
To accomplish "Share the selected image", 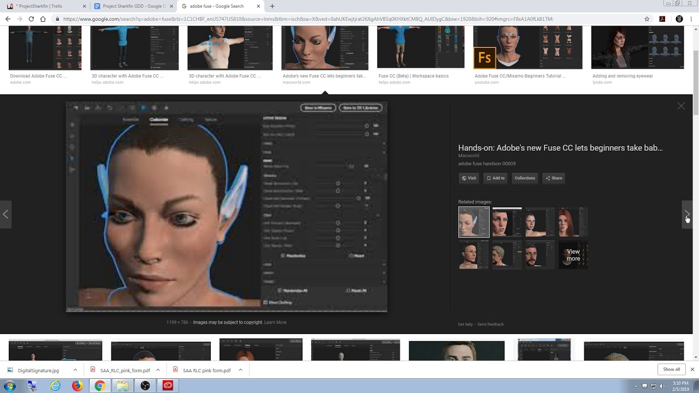I will coord(553,178).
